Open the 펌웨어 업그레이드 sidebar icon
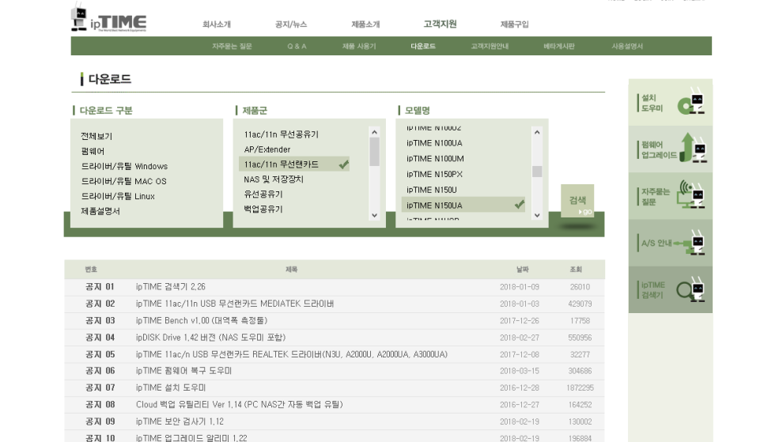Image resolution: width=764 pixels, height=442 pixels. point(671,149)
